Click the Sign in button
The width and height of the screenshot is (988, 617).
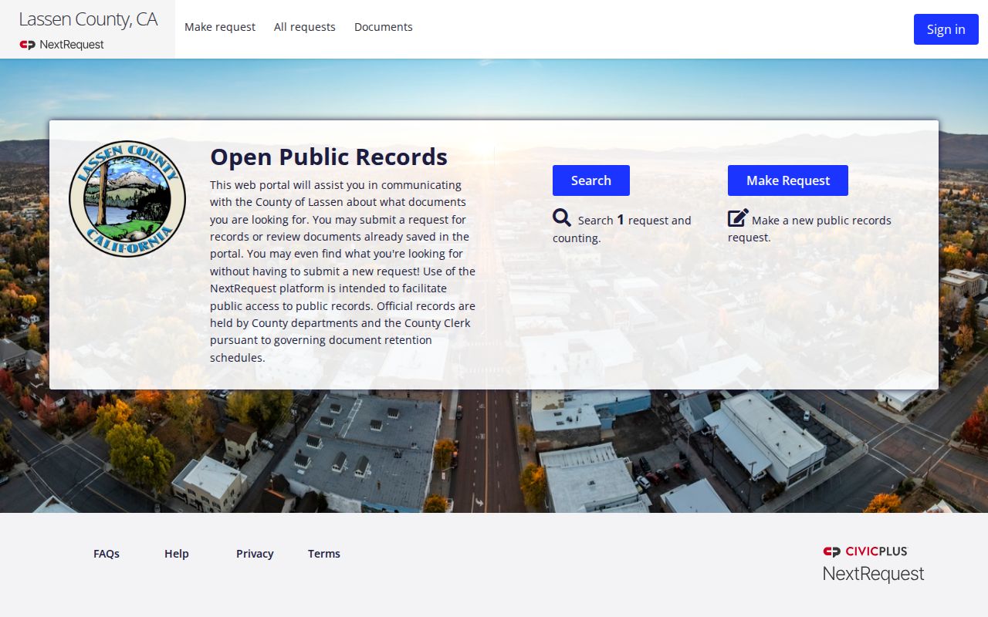[x=946, y=29]
